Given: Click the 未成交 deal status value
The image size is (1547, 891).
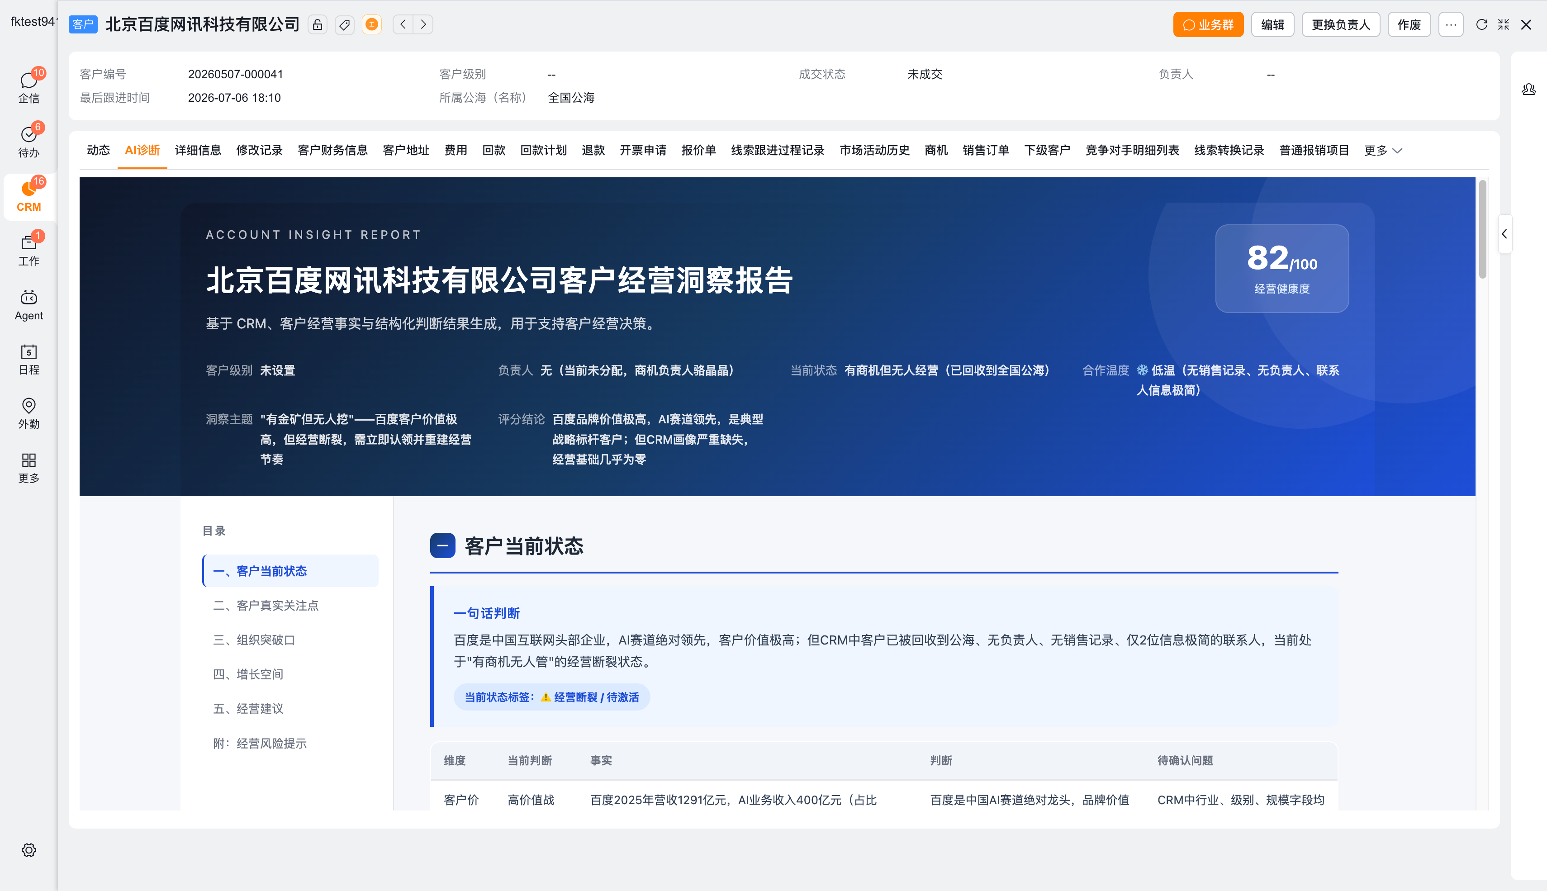Looking at the screenshot, I should pos(925,74).
